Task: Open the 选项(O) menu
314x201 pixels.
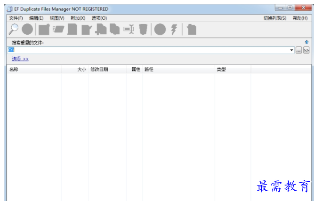Action: pos(99,18)
